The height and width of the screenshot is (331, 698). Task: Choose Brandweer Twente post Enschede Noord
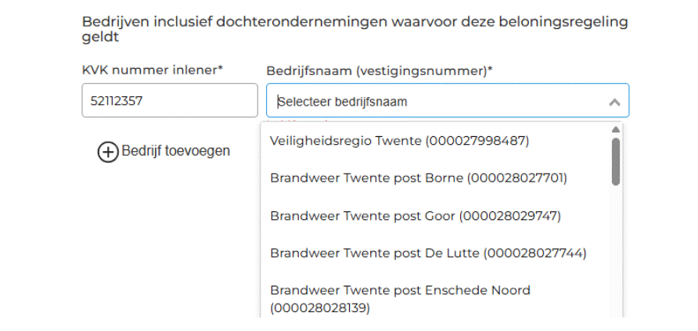coord(400,298)
